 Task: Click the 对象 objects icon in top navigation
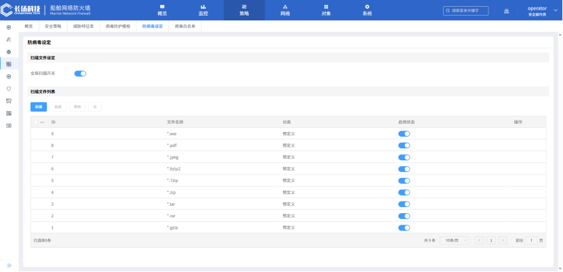(x=326, y=7)
